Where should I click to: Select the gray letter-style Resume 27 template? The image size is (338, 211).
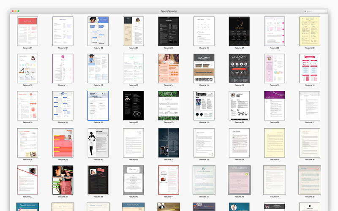pos(310,106)
